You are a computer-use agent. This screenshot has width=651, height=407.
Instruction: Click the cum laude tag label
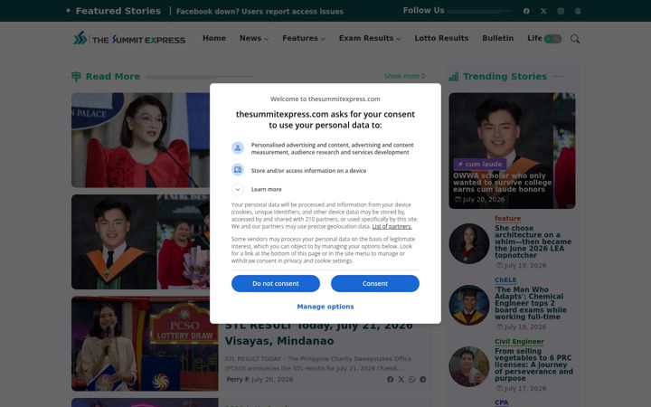pyautogui.click(x=480, y=164)
